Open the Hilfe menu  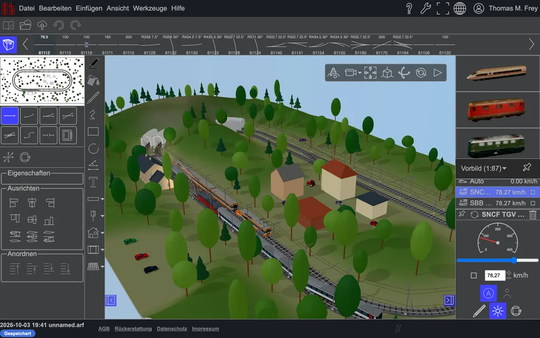[x=178, y=8]
